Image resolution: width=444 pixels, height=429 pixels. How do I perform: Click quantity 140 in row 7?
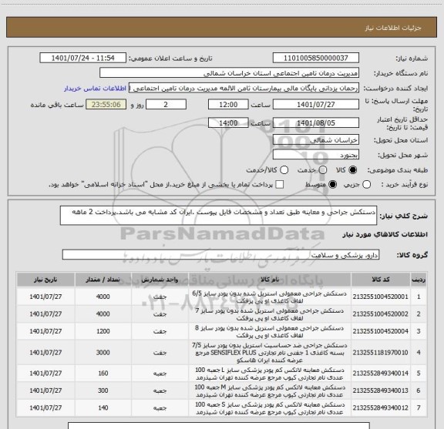(103, 408)
